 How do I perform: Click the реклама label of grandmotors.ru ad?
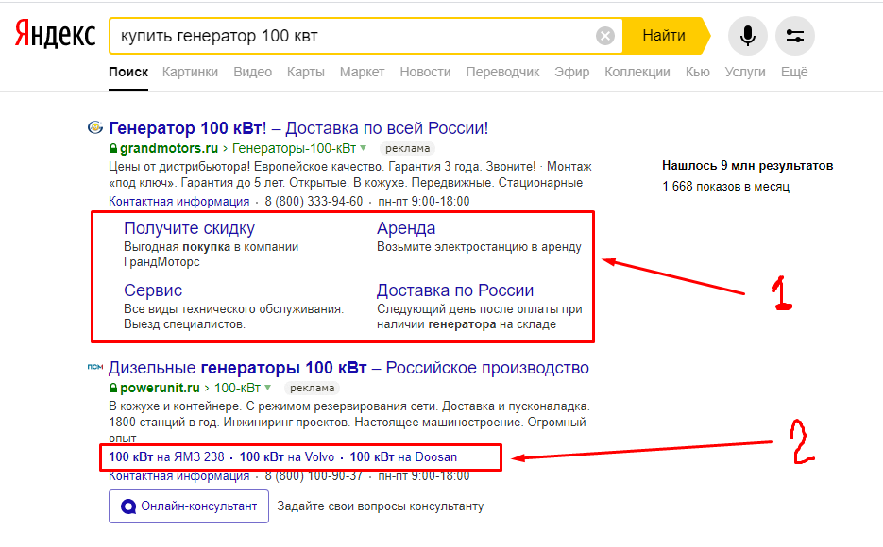pos(407,148)
